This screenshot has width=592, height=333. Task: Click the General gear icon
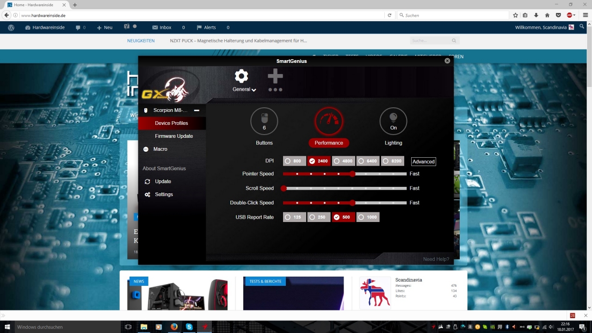(241, 76)
